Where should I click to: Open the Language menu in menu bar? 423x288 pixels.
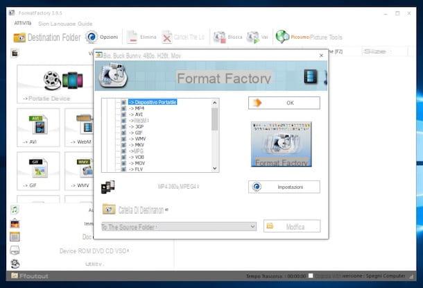tap(60, 24)
